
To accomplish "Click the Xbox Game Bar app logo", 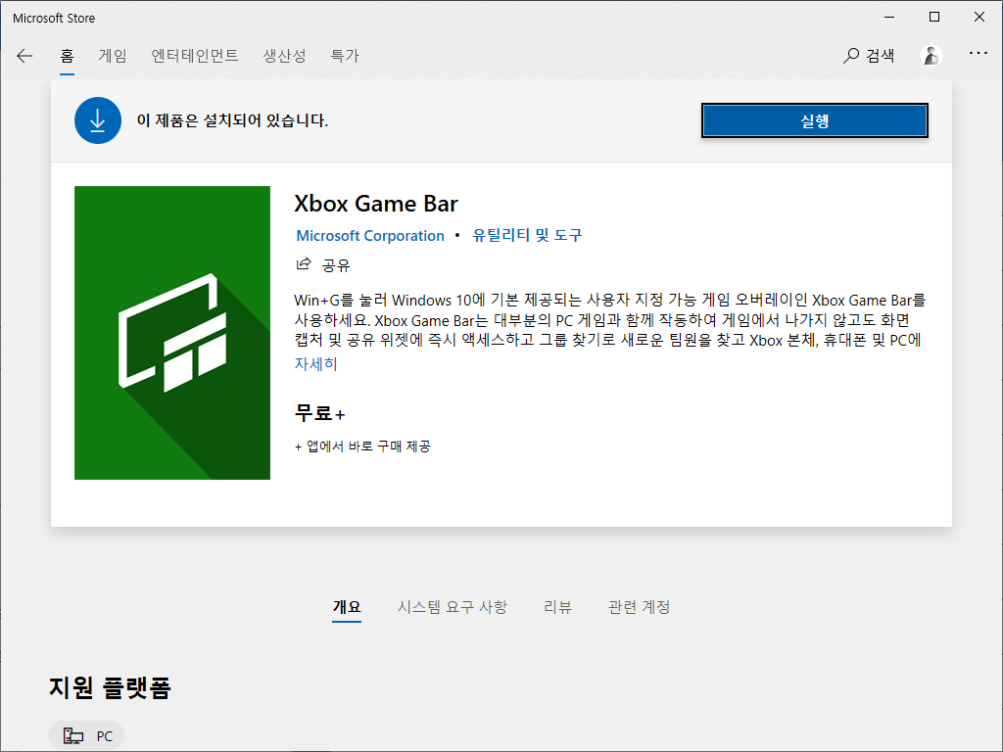I will 172,333.
